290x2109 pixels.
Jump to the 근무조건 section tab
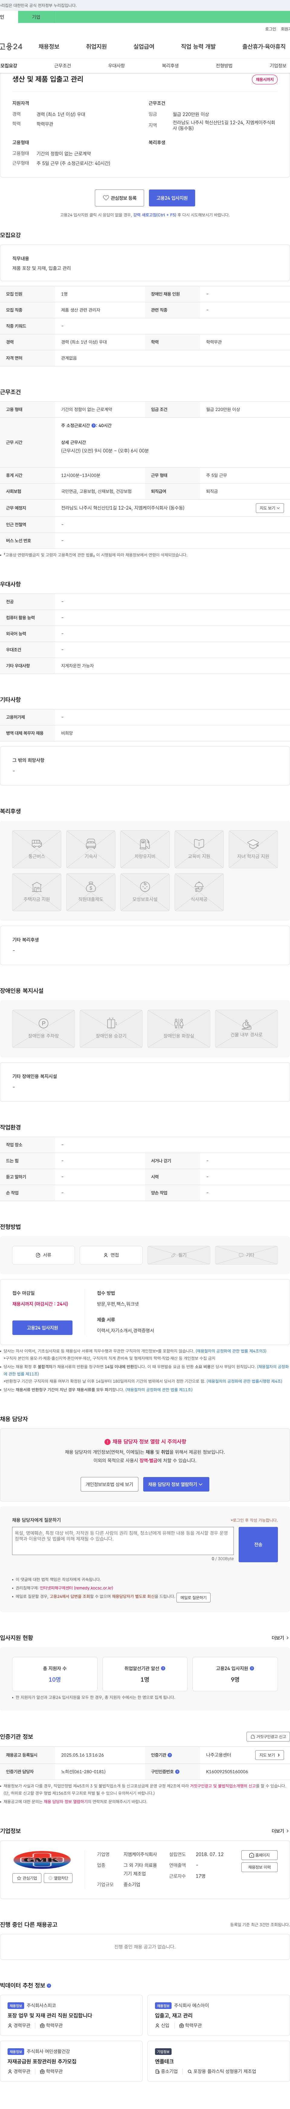tap(62, 66)
